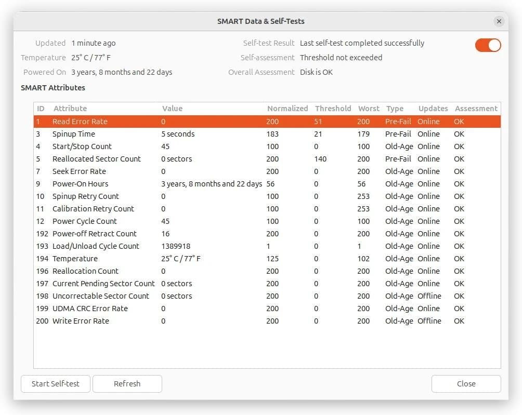The width and height of the screenshot is (522, 415).
Task: Sort by the Worst column header
Action: (x=369, y=109)
